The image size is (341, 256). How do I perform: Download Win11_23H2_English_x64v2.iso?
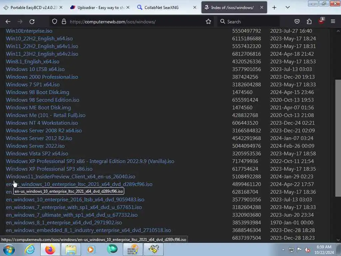[42, 54]
